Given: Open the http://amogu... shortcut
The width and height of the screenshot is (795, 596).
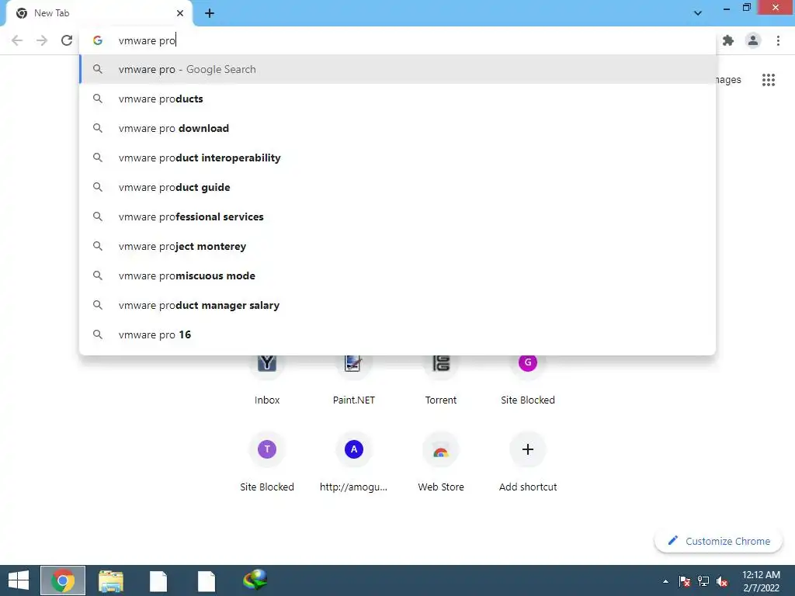Looking at the screenshot, I should pyautogui.click(x=354, y=463).
